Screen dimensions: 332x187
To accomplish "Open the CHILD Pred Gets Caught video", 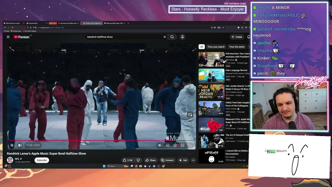I will (211, 109).
